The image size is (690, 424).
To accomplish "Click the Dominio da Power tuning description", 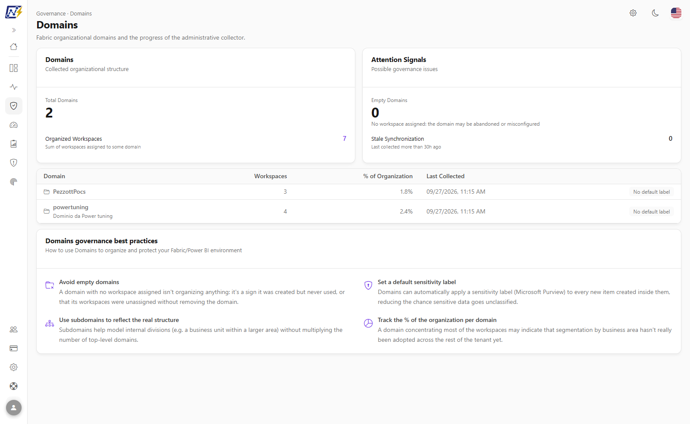I will click(x=83, y=216).
